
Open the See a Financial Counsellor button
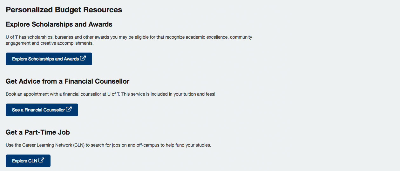(42, 110)
